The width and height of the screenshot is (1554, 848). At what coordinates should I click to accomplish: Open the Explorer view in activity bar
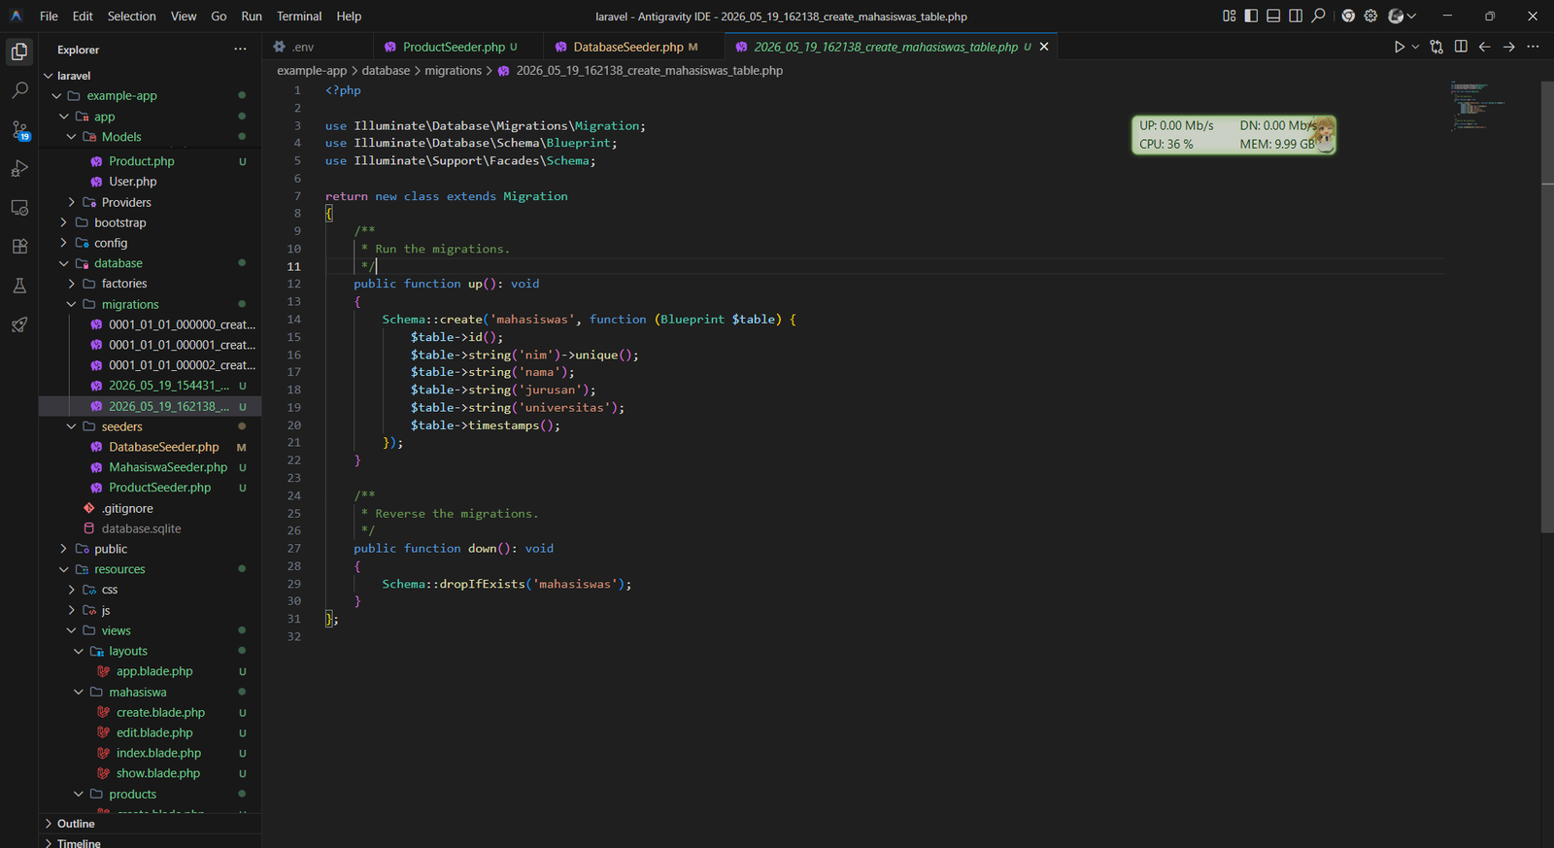pyautogui.click(x=19, y=51)
